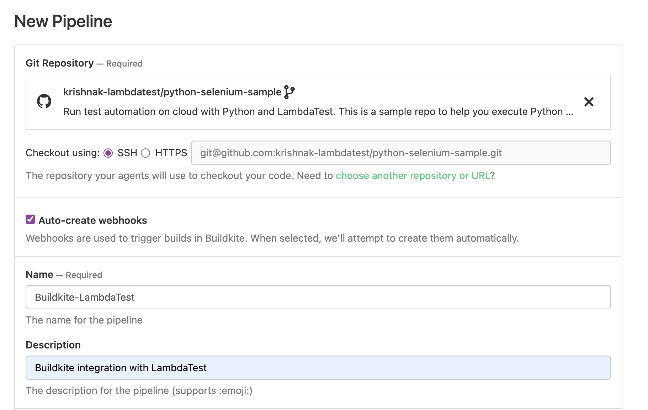Remove selected repository using the X icon

pos(589,102)
